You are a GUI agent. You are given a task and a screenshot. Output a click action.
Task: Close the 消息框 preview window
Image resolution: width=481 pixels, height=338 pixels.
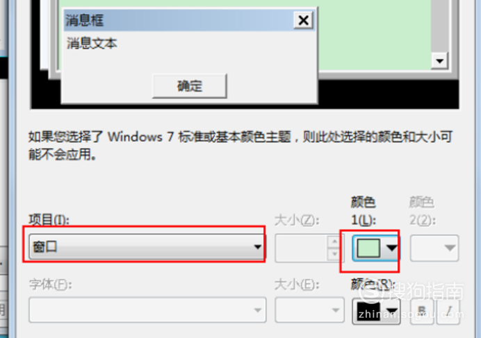click(x=303, y=20)
